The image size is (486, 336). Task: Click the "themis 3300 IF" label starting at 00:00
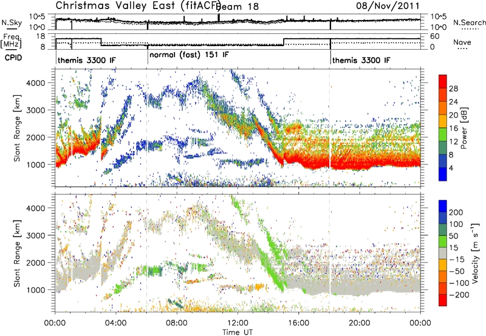[86, 60]
